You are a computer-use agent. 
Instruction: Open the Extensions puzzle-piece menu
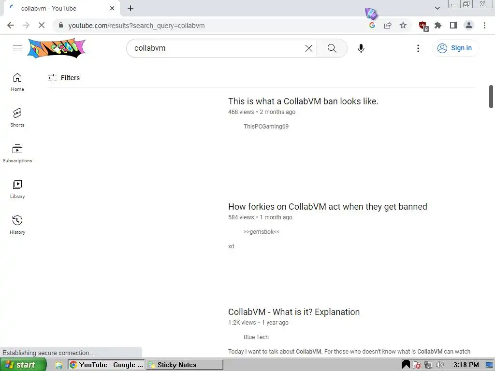pos(438,25)
